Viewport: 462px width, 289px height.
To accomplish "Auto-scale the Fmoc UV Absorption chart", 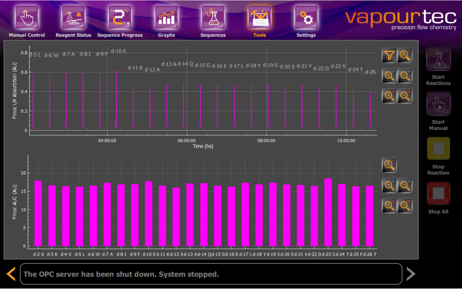I will click(x=405, y=56).
